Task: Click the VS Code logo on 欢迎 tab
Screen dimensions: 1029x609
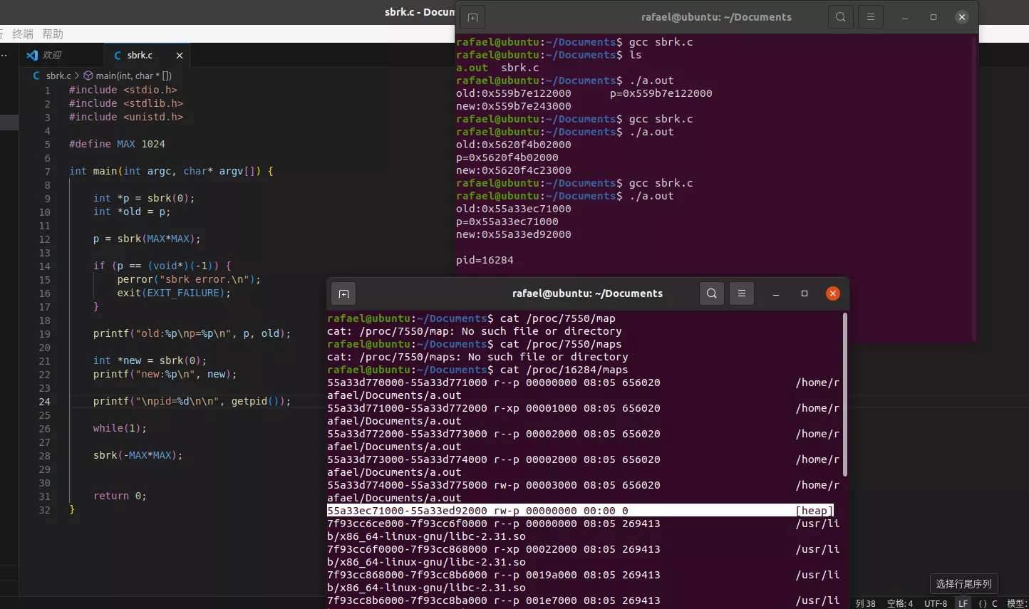Action: click(32, 56)
